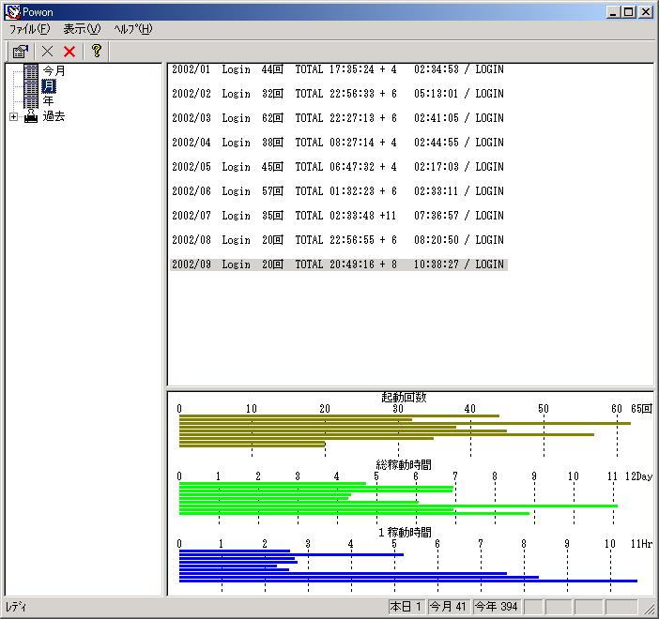Click the gray X toolbar icon

[x=48, y=52]
